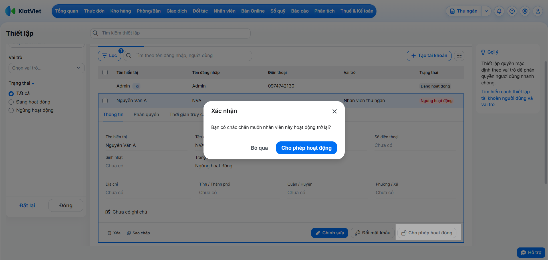
Task: Toggle the column layout list icon
Action: pos(459,56)
